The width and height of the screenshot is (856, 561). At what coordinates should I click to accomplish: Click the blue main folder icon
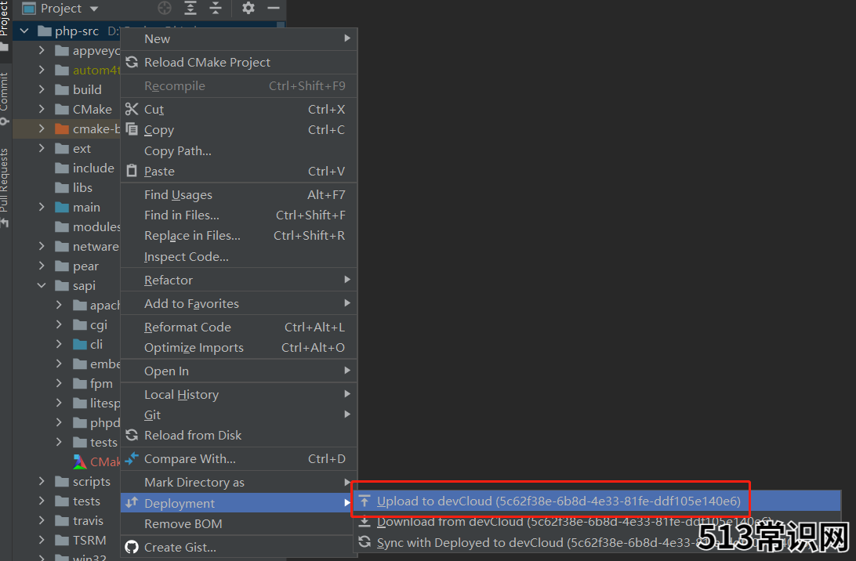tap(62, 208)
